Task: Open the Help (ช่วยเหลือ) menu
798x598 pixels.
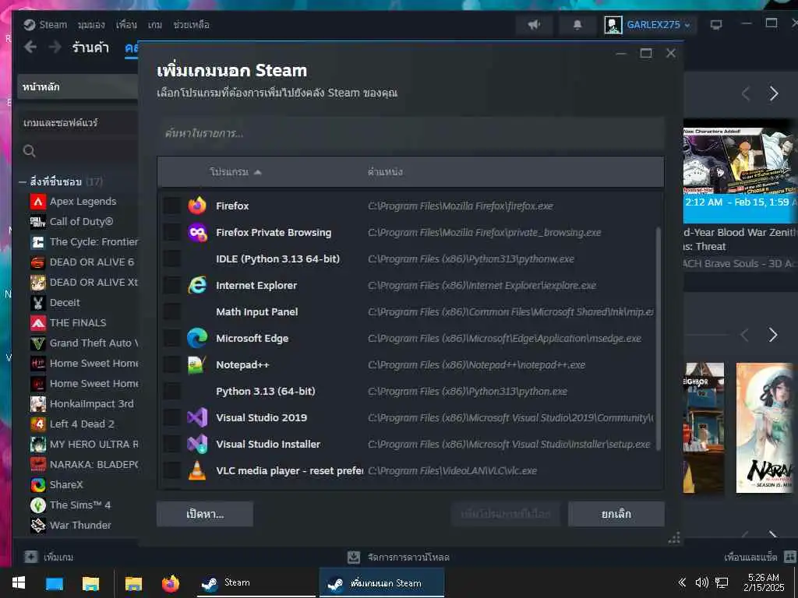Action: [191, 24]
